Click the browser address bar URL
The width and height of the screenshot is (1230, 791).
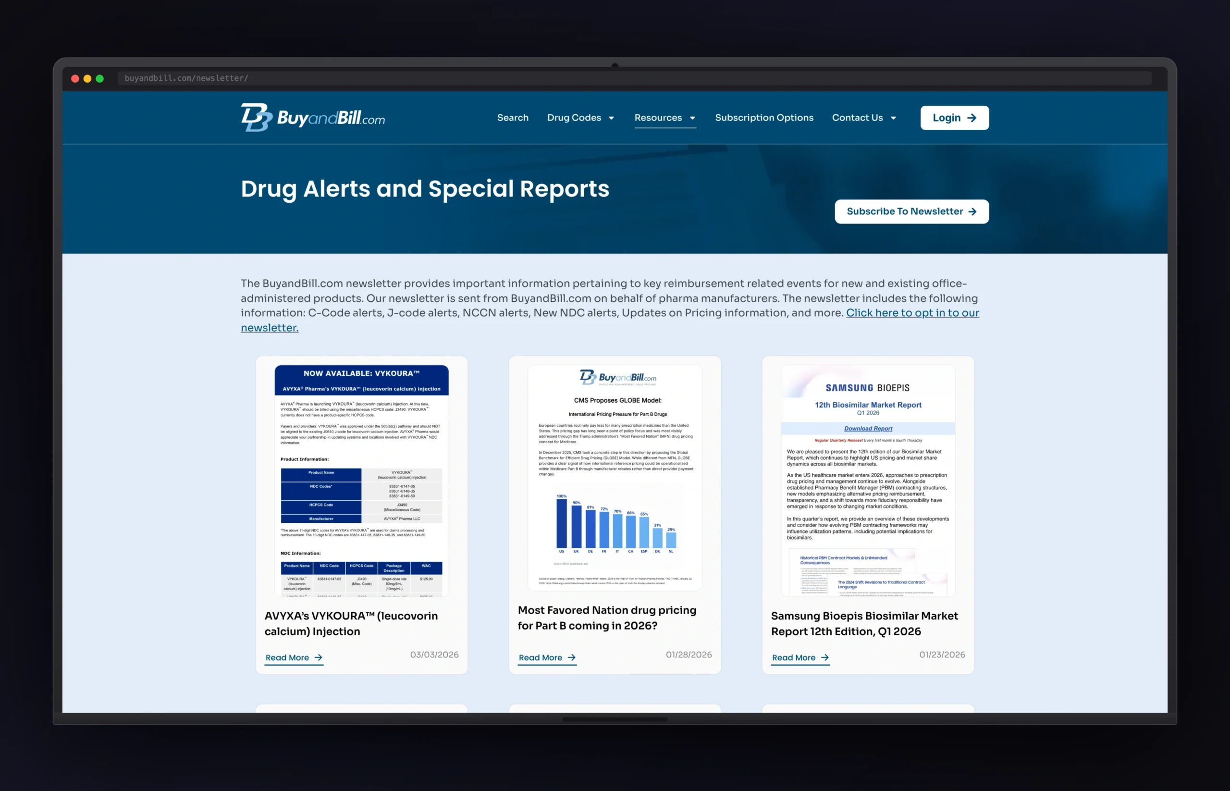pos(186,78)
